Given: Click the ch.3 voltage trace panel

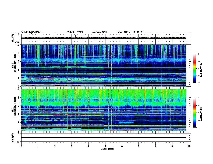Looking at the screenshot, I should point(105,137).
